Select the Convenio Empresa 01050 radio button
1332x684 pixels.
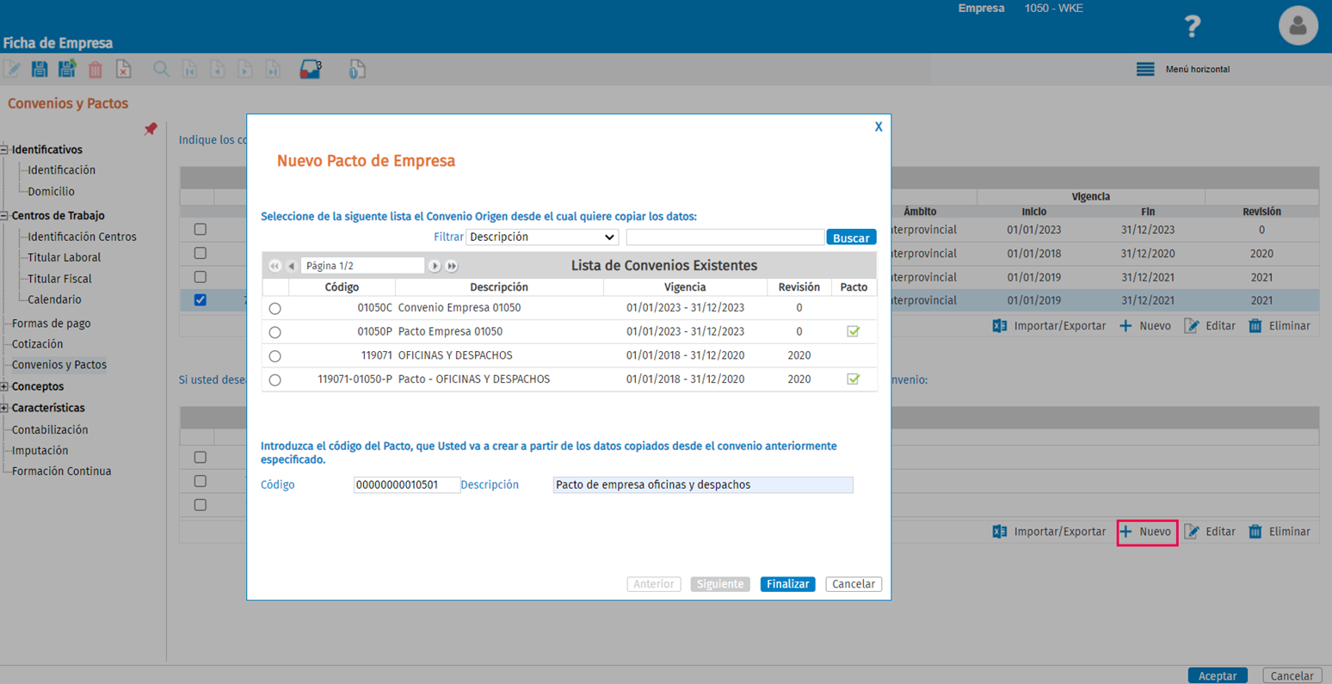274,308
